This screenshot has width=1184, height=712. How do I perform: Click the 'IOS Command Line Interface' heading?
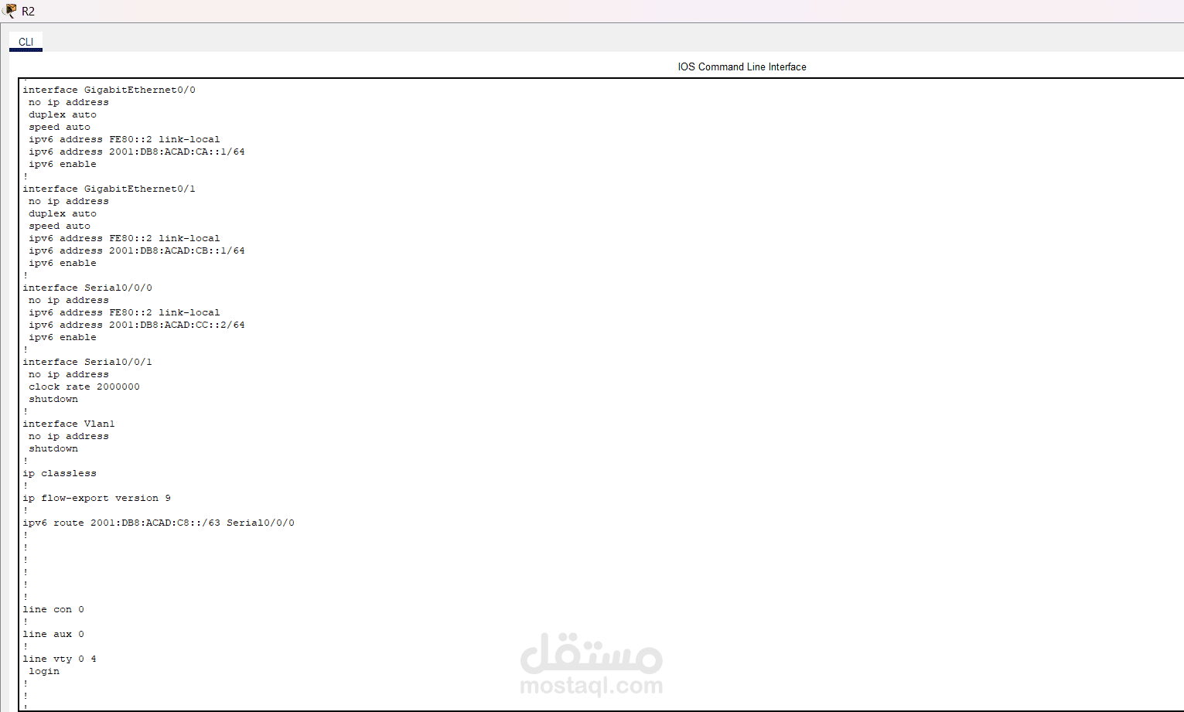point(742,66)
